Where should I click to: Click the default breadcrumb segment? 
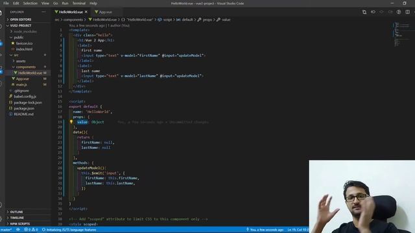click(x=185, y=20)
